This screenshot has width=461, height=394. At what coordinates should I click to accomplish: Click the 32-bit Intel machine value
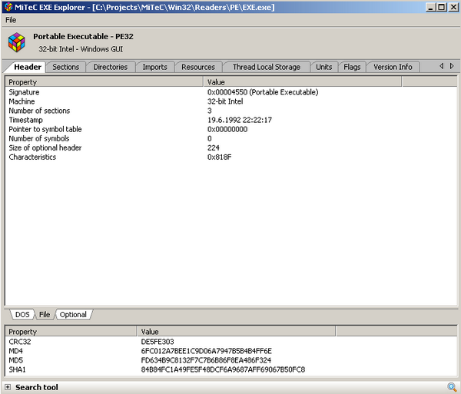[x=225, y=101]
